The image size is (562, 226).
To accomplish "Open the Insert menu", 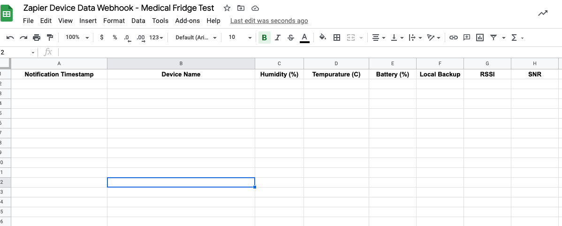I will [x=88, y=21].
